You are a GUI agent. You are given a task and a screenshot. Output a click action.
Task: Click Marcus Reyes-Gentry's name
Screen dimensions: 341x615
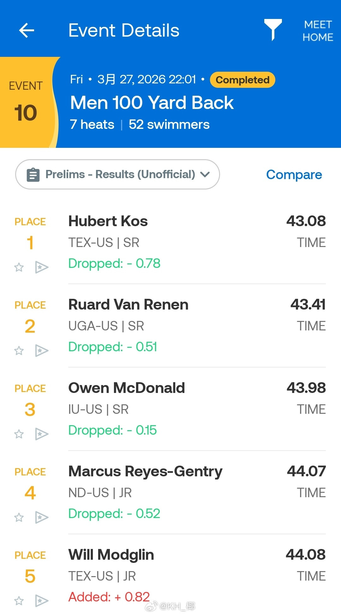coord(145,471)
